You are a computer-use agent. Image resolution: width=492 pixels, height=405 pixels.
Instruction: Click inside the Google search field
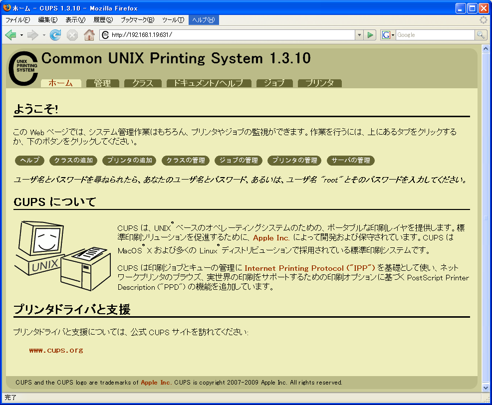434,35
